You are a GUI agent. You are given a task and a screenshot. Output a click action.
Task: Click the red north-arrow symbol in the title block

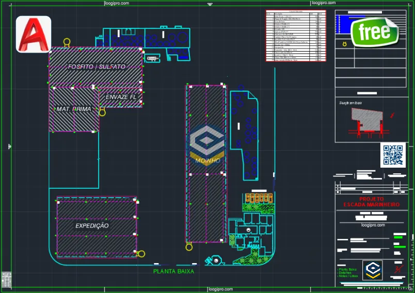(x=398, y=269)
